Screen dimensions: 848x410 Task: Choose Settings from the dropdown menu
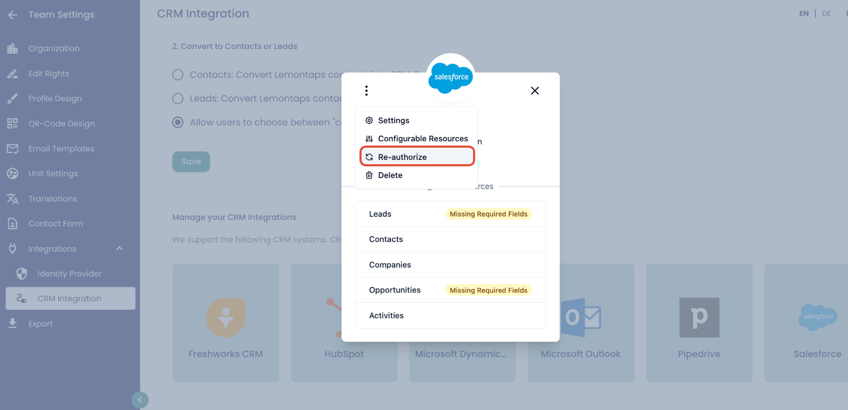point(417,120)
